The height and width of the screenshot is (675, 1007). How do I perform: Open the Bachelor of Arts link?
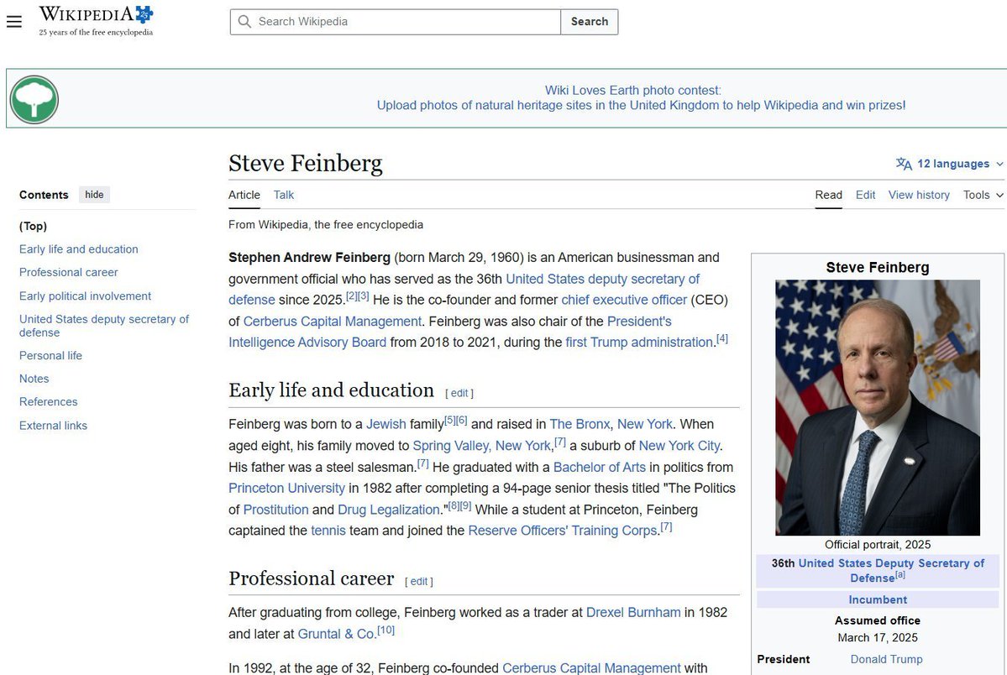[x=599, y=468]
